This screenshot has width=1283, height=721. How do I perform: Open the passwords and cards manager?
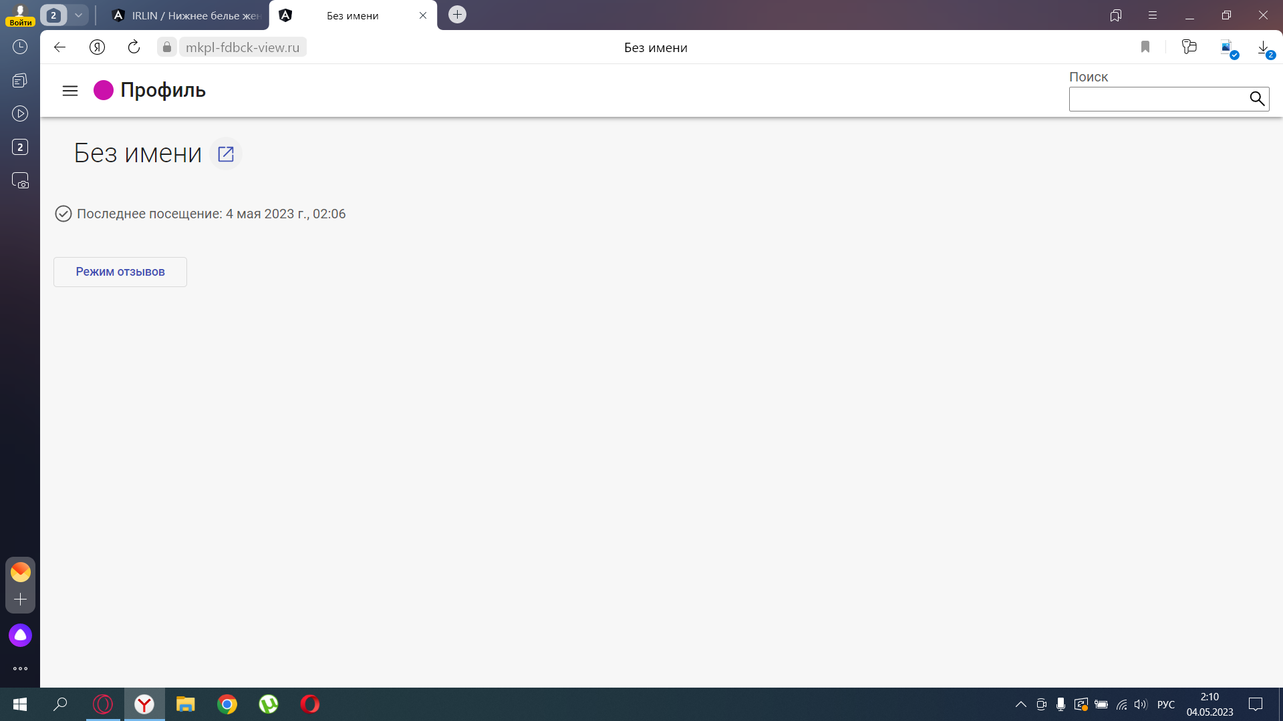(x=1189, y=47)
